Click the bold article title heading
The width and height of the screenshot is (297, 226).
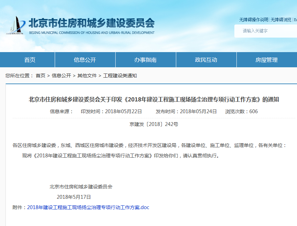153,100
